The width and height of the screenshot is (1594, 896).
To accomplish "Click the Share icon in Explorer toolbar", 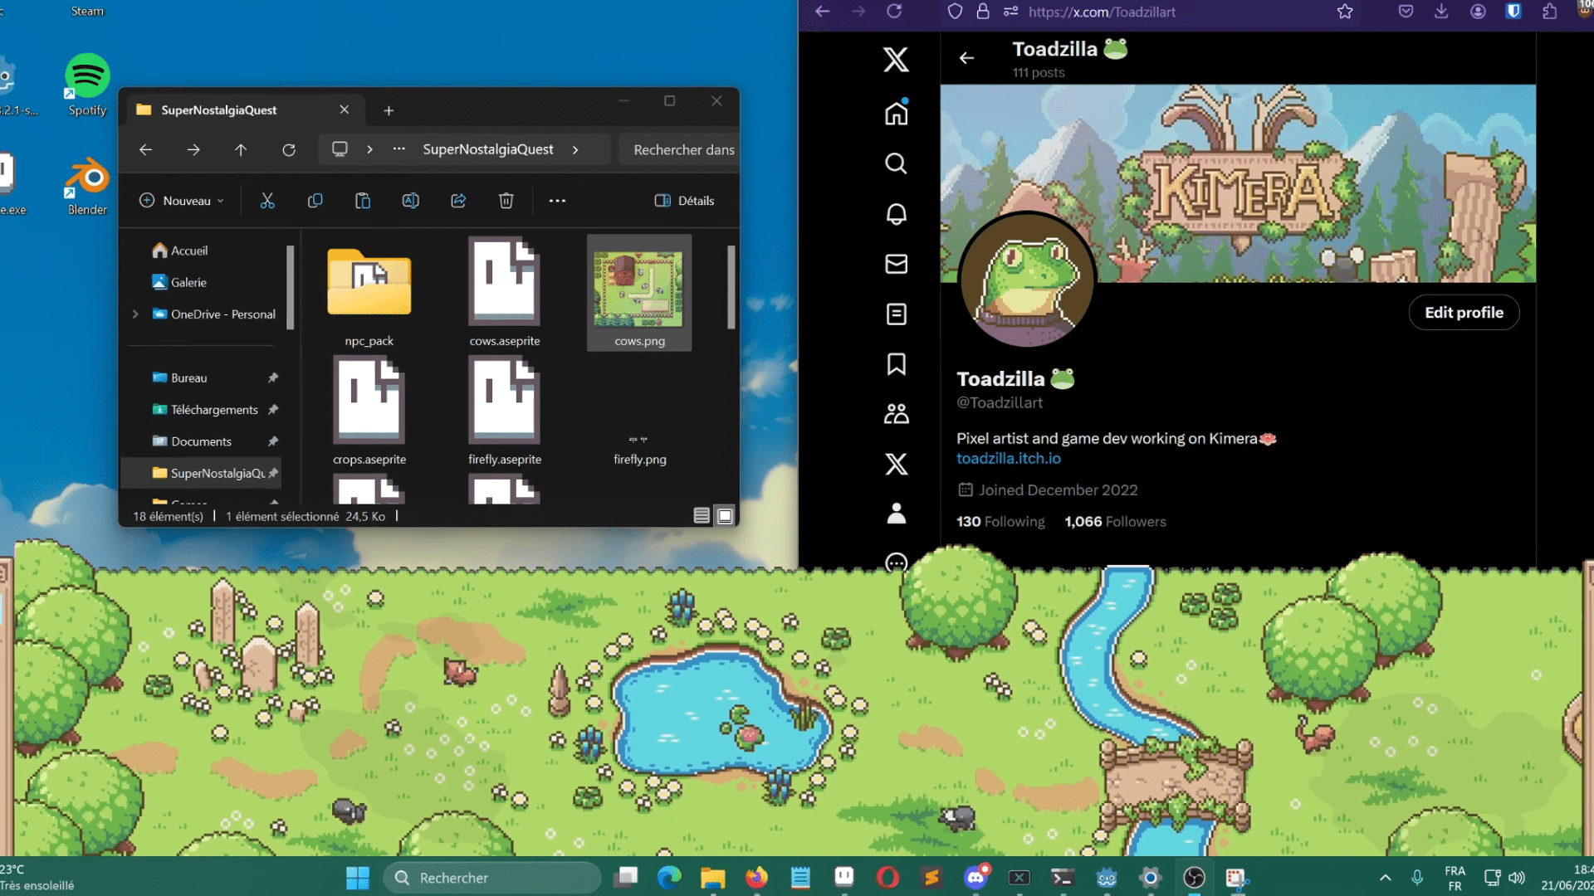I will pos(458,201).
